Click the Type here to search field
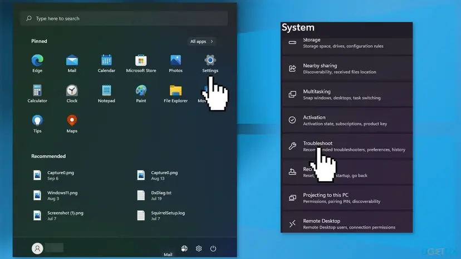Image resolution: width=461 pixels, height=259 pixels. (x=124, y=18)
